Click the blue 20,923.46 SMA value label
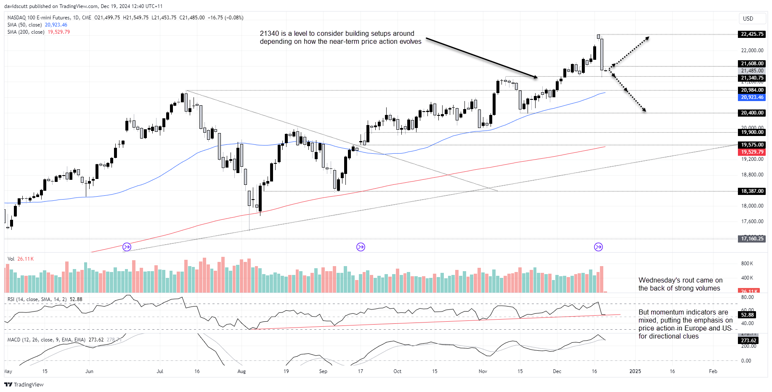This screenshot has height=392, width=772. [x=752, y=97]
